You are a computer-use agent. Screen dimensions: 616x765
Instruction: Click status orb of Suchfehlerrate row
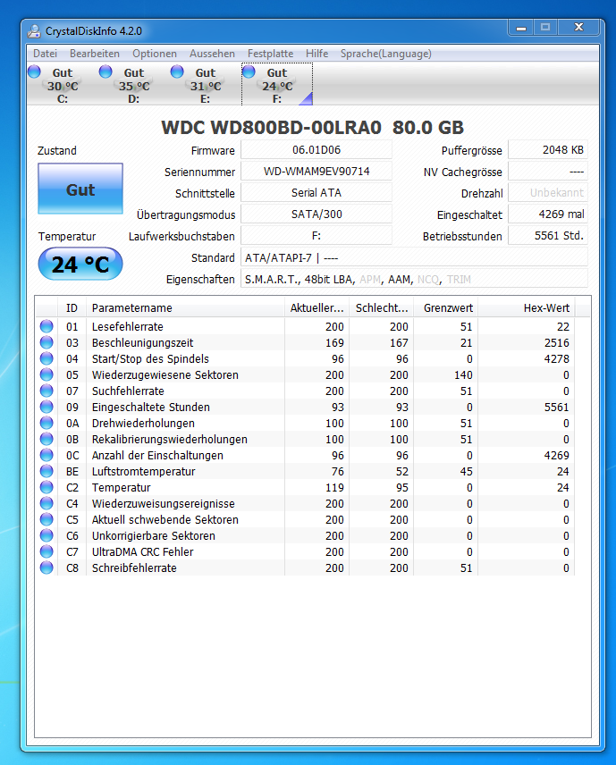coord(46,391)
